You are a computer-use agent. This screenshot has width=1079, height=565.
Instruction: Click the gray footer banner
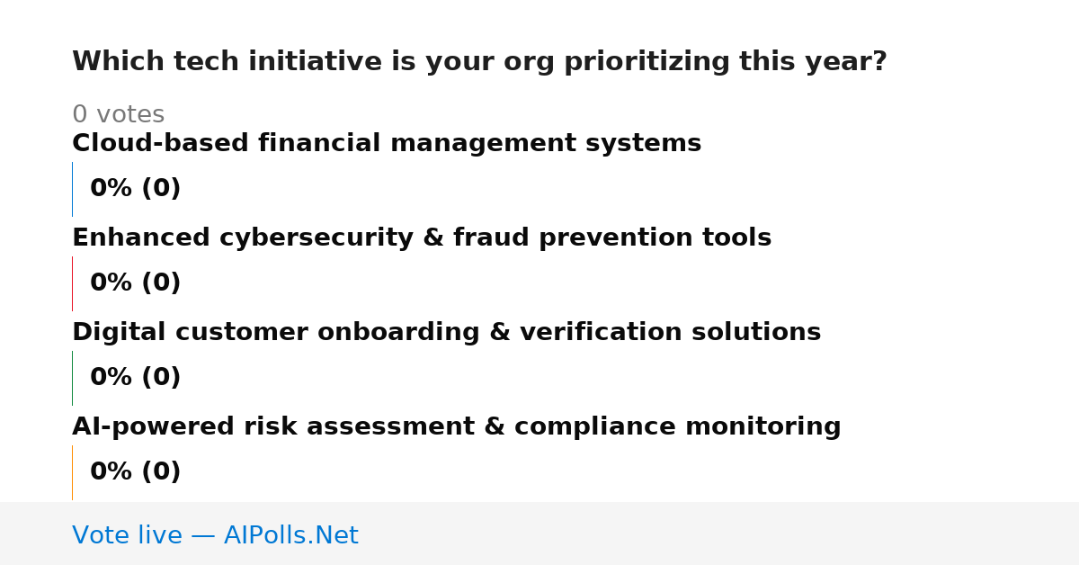pos(539,534)
